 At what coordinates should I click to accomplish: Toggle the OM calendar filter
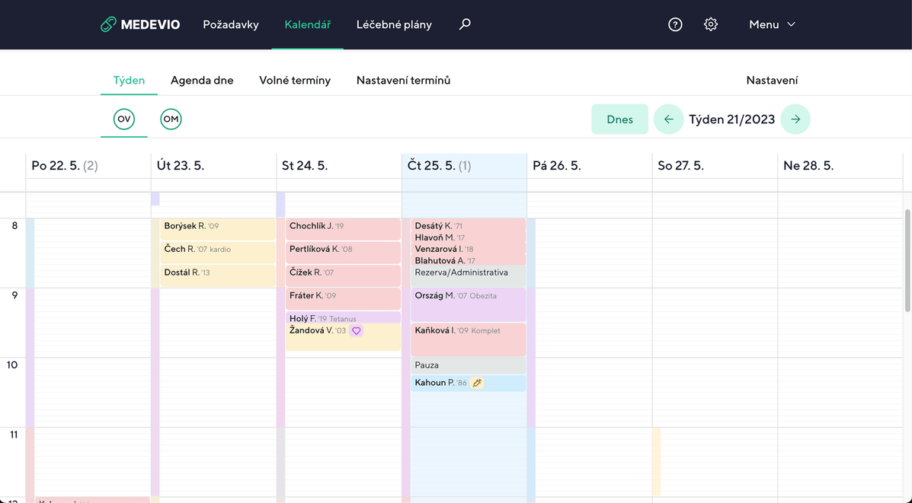171,119
